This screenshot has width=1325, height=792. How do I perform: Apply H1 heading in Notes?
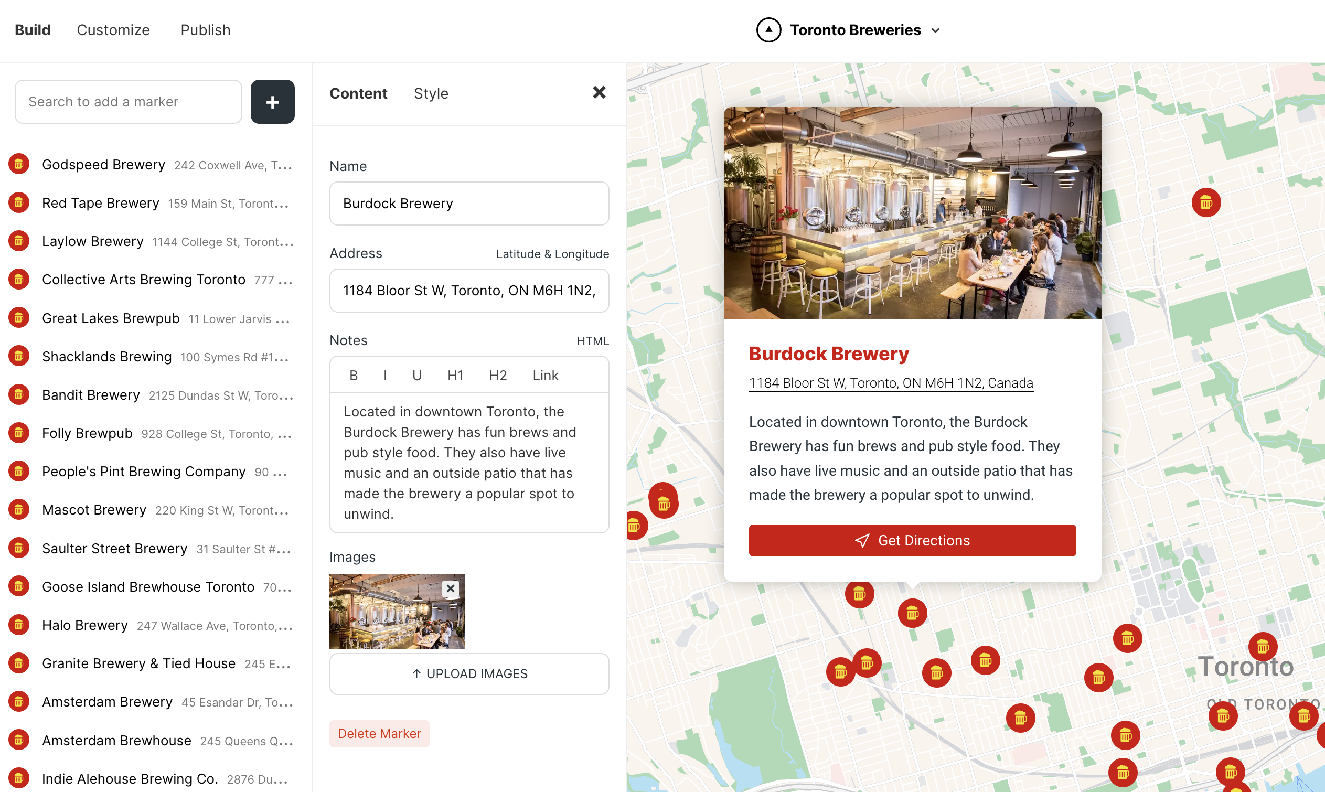pos(455,375)
